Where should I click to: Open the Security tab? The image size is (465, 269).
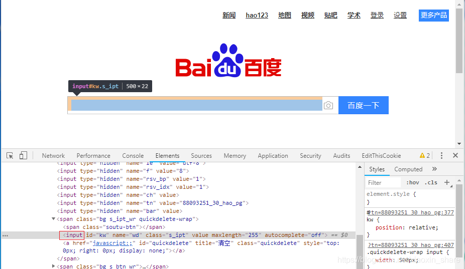(x=310, y=156)
